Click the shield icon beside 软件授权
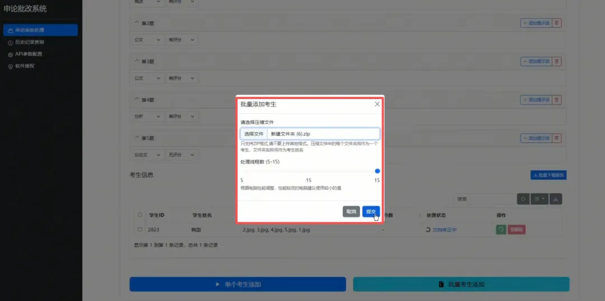 pyautogui.click(x=11, y=66)
